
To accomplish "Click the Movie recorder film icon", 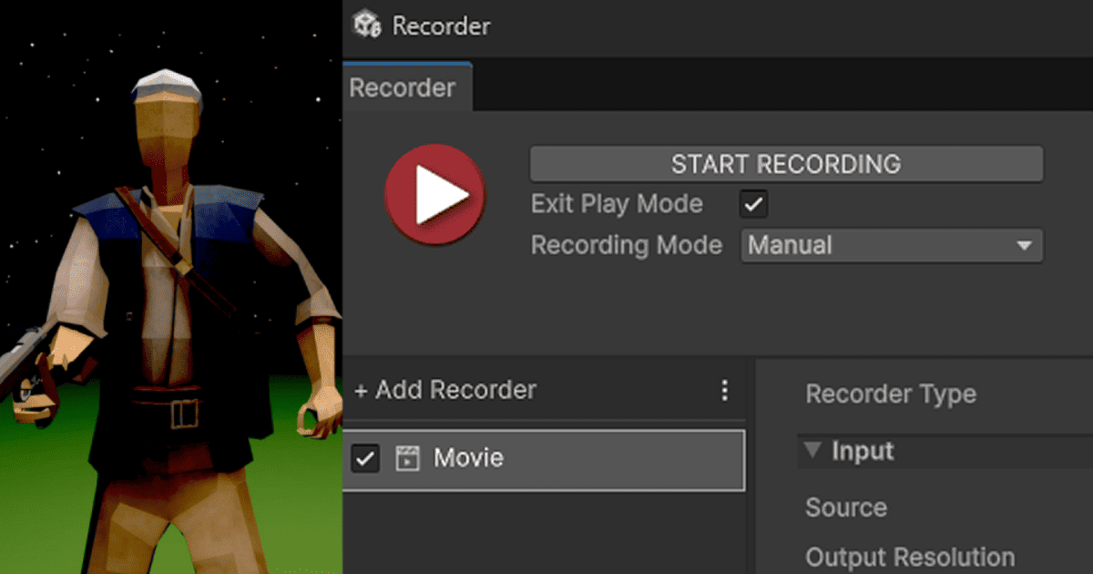I will [x=407, y=458].
